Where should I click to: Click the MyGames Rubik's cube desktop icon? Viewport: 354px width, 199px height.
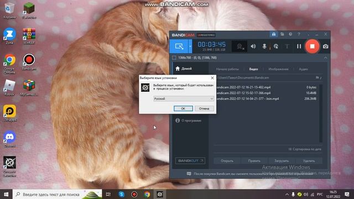click(x=29, y=88)
